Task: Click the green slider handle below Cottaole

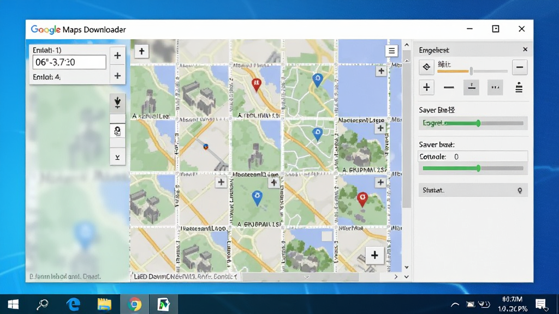Action: [478, 168]
